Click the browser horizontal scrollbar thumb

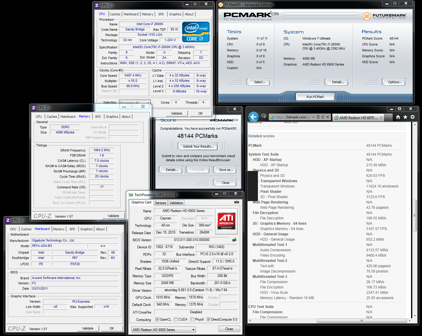click(x=362, y=321)
